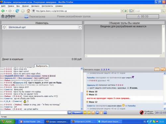Click the Сообщить об ошибке button
The height and width of the screenshot is (124, 166).
click(147, 112)
